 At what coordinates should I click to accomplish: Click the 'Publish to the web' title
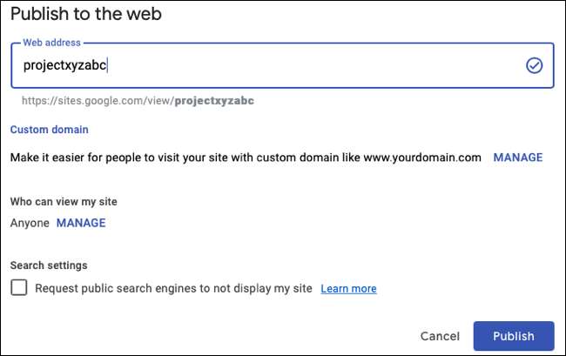pyautogui.click(x=86, y=14)
